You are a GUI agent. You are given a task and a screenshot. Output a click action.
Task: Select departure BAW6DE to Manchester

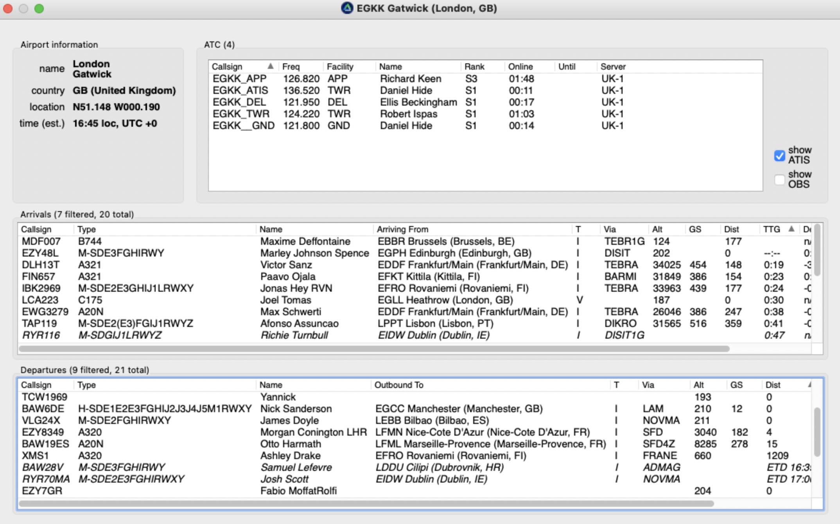click(43, 409)
